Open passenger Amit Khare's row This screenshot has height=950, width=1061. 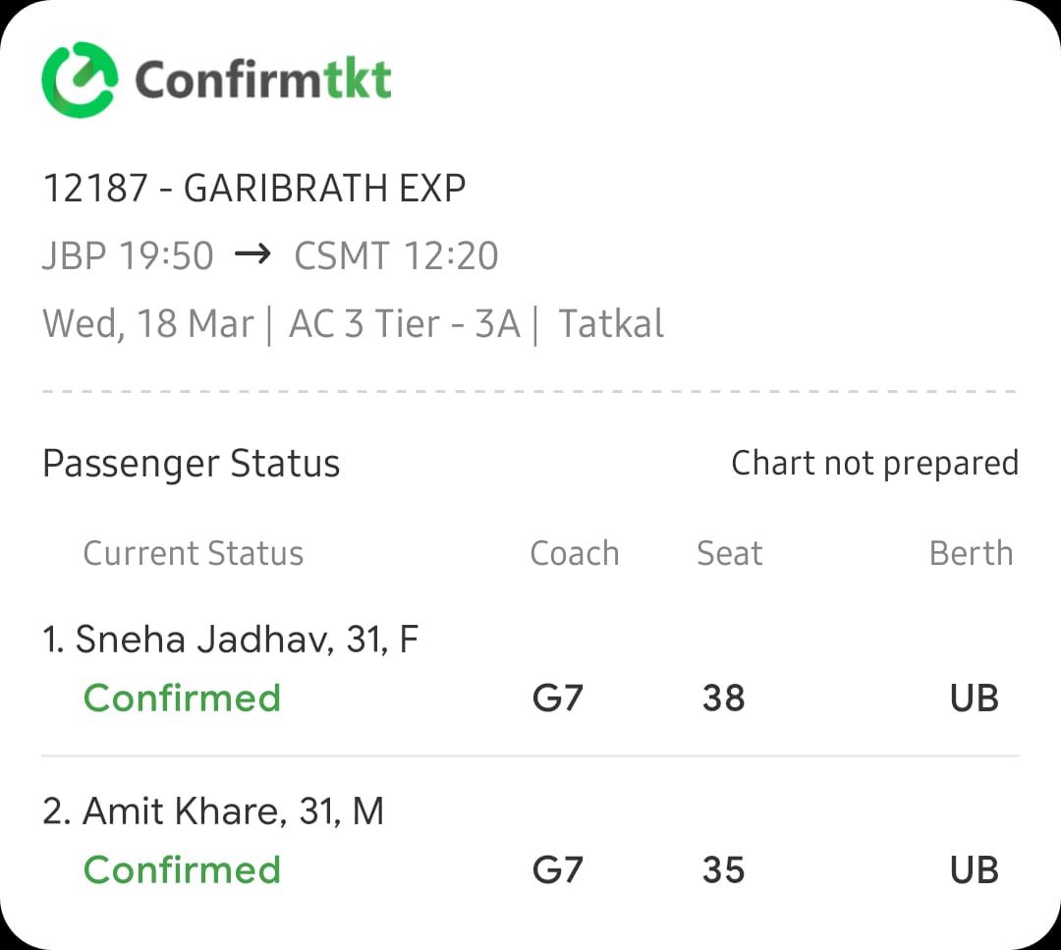click(x=530, y=840)
